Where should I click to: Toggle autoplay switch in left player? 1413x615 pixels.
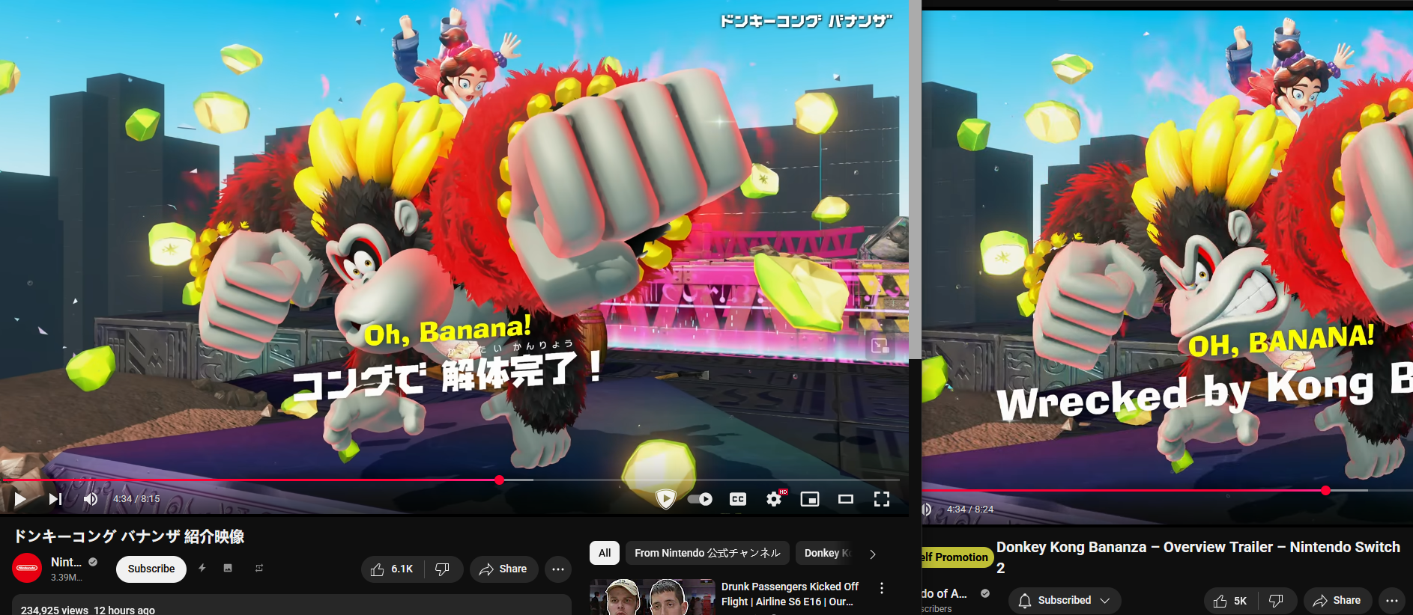(x=700, y=499)
